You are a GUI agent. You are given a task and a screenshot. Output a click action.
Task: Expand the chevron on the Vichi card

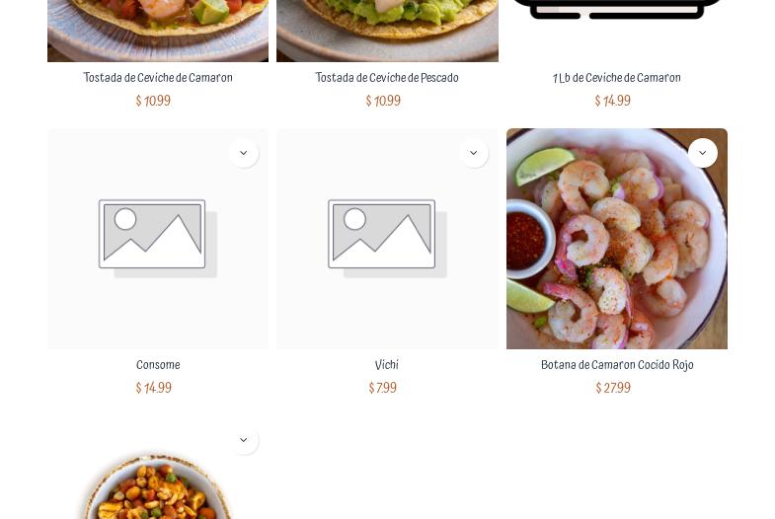point(474,153)
